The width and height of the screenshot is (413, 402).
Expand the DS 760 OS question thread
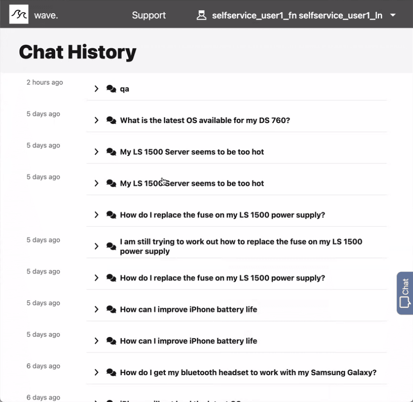96,120
